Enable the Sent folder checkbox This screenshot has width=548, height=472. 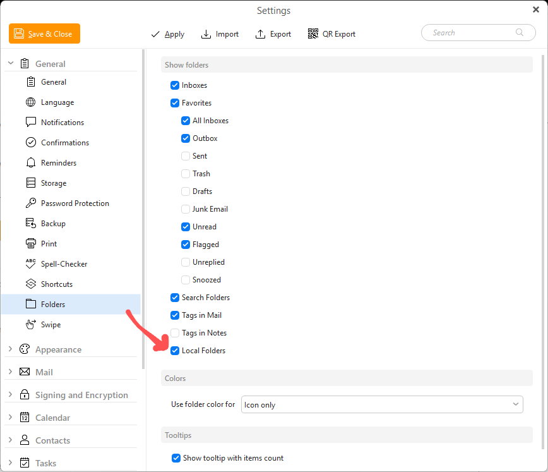tap(186, 155)
